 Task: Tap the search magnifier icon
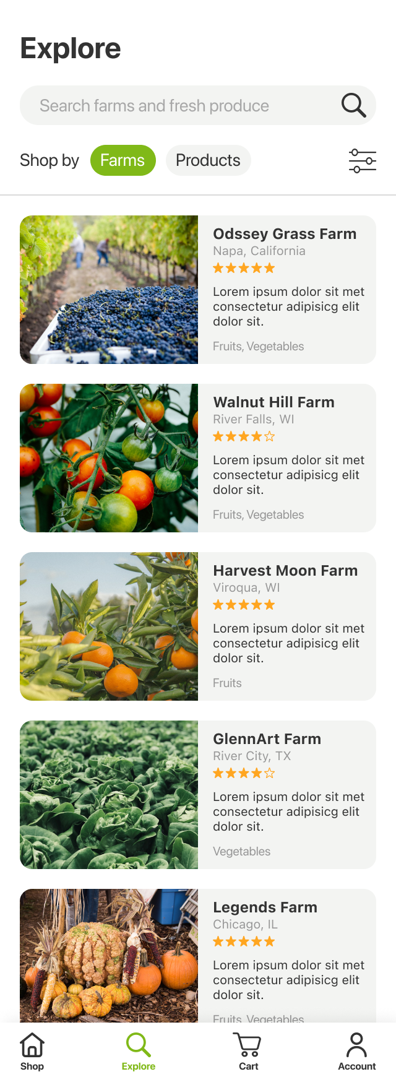[x=354, y=105]
